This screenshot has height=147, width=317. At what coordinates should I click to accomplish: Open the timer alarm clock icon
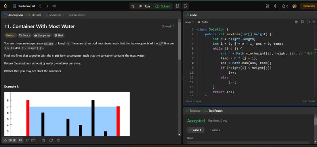pos(178,6)
